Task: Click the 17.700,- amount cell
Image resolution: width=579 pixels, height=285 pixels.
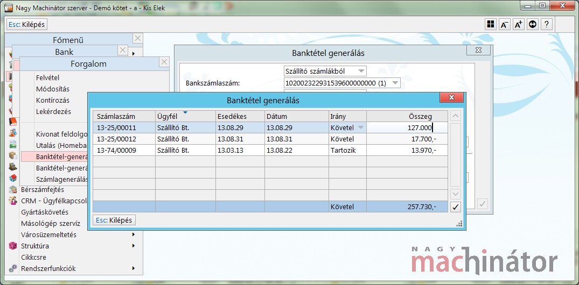Action: point(407,139)
